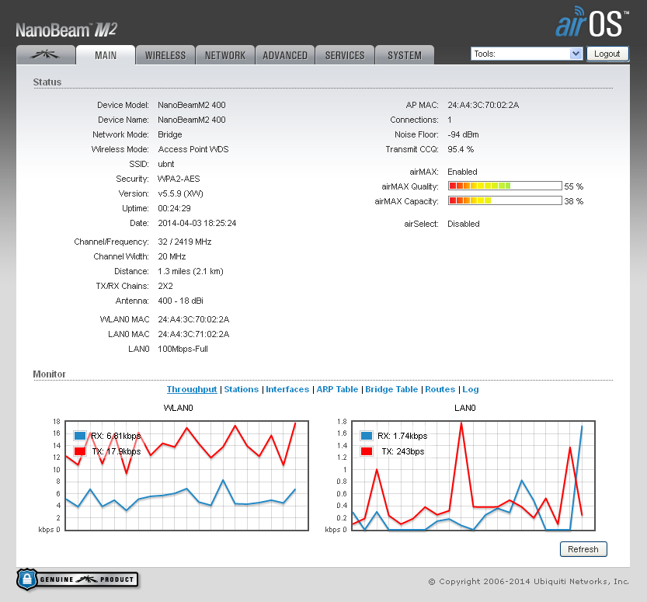Click the LAN0 throughput chart

coord(473,475)
